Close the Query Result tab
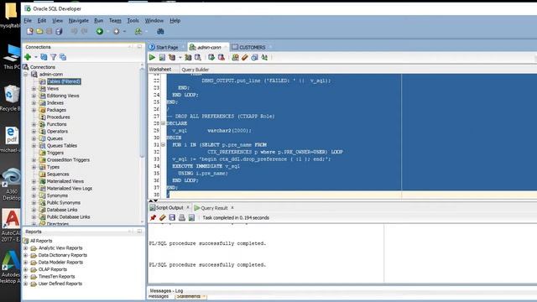 pyautogui.click(x=232, y=207)
